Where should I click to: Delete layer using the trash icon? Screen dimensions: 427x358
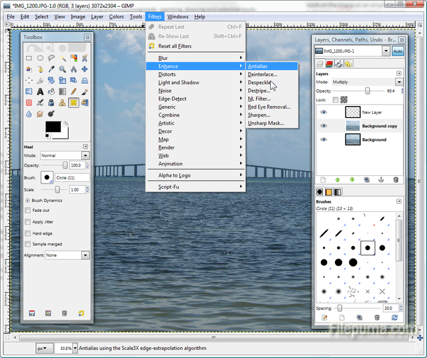point(396,179)
